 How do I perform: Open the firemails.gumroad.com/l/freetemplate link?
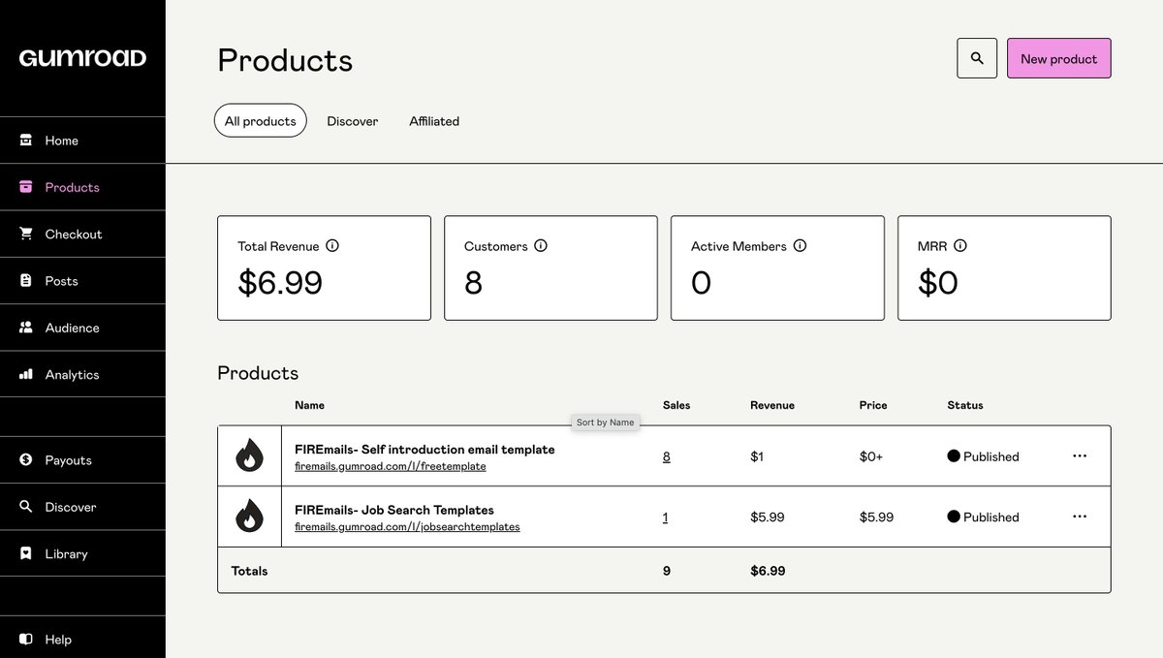coord(391,466)
